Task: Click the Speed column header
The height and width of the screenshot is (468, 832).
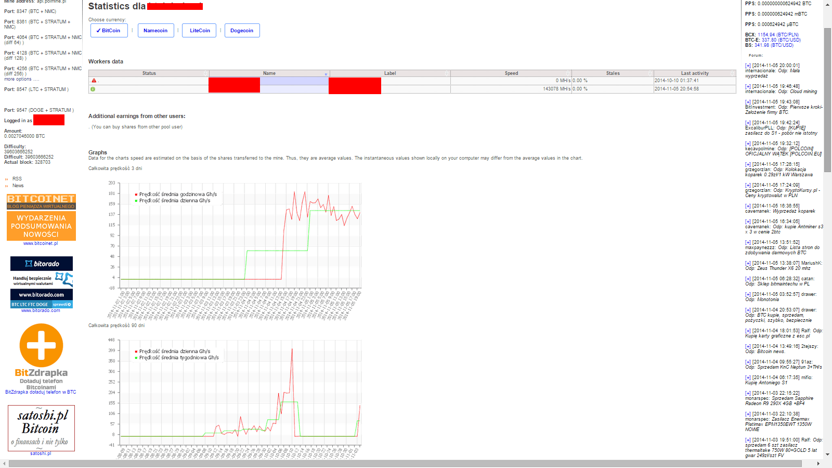Action: [511, 73]
